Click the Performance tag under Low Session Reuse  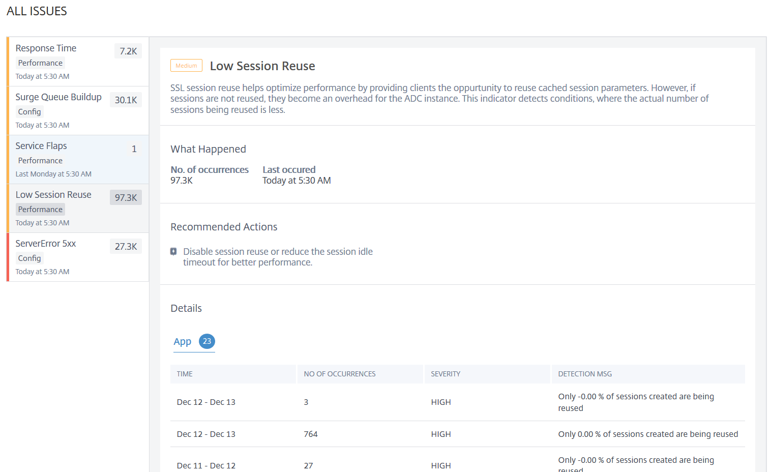coord(40,210)
